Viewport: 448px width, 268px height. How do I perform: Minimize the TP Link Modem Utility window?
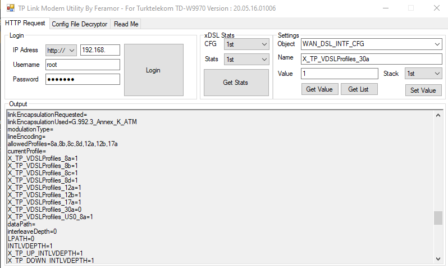[386, 8]
